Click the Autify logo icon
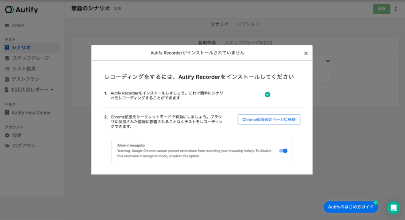405x220 pixels. [x=9, y=10]
